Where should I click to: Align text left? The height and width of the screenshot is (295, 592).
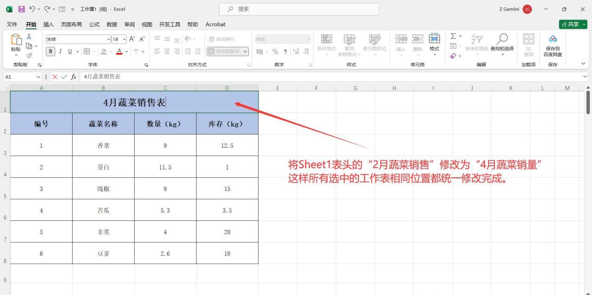point(157,51)
